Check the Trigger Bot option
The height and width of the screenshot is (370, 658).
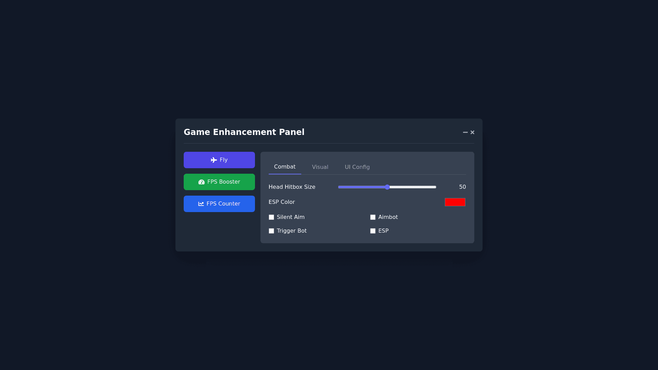point(271,231)
